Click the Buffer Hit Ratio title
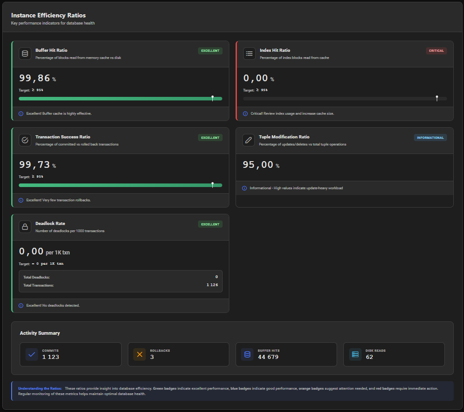 pyautogui.click(x=51, y=50)
